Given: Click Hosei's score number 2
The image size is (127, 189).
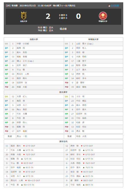Looking at the screenshot, I should coord(48,16).
